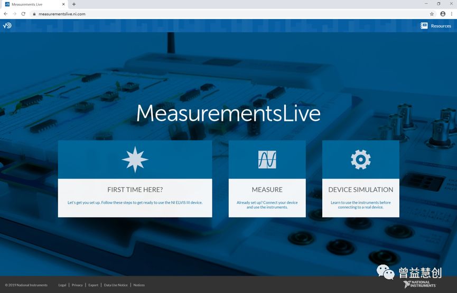Close the Measurements Live tab
Image resolution: width=457 pixels, height=293 pixels.
click(x=63, y=4)
